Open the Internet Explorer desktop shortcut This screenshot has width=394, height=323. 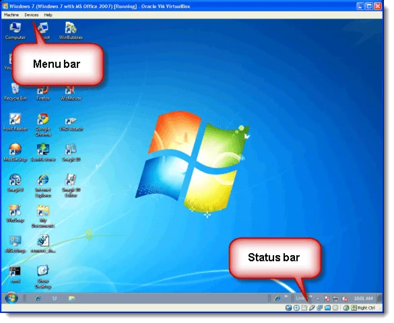43,186
